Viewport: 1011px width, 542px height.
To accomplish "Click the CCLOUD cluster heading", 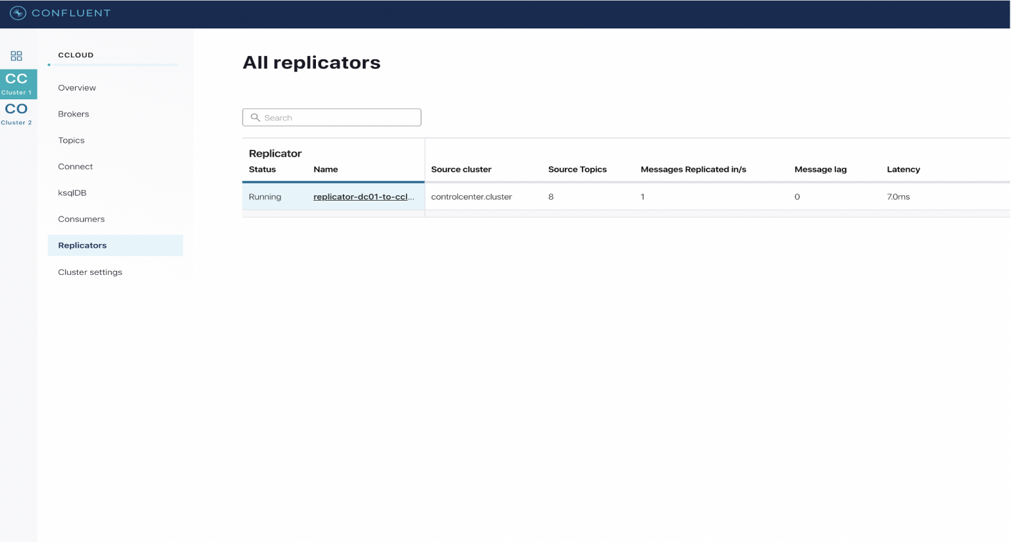I will [x=75, y=55].
